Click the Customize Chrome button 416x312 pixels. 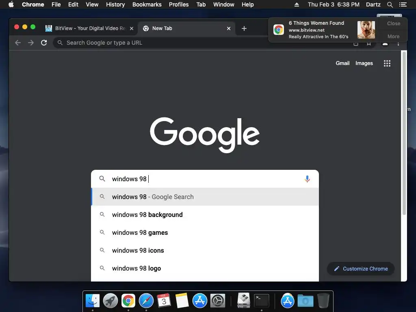pyautogui.click(x=361, y=269)
